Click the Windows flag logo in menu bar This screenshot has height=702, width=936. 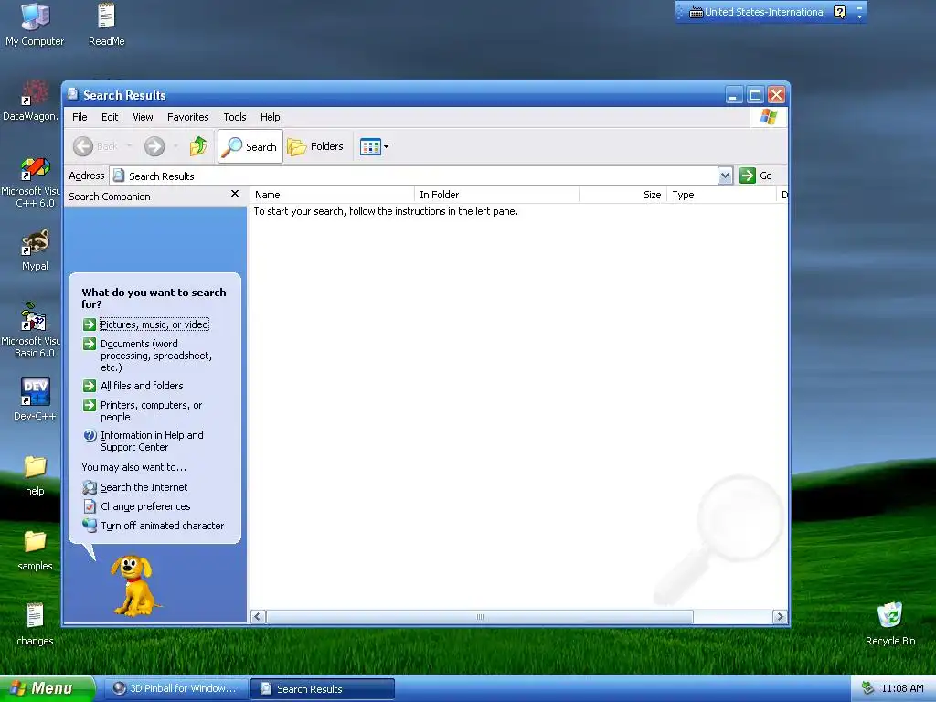(x=768, y=116)
